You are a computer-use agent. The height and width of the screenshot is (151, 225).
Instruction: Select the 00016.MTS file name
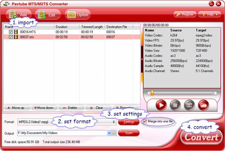[28, 32]
